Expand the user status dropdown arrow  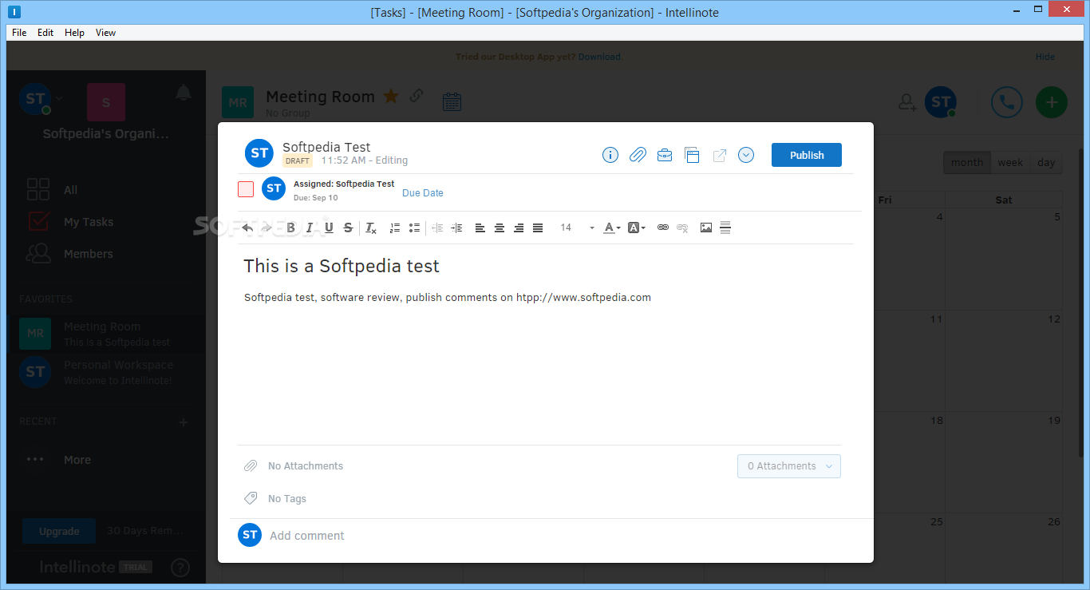click(60, 98)
